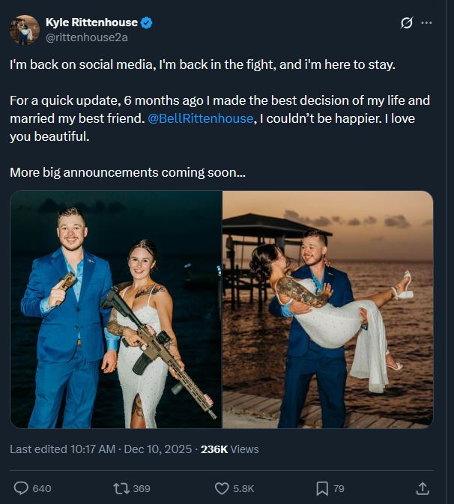Click the repost arrows icon
Image resolution: width=454 pixels, height=504 pixels.
pyautogui.click(x=120, y=488)
